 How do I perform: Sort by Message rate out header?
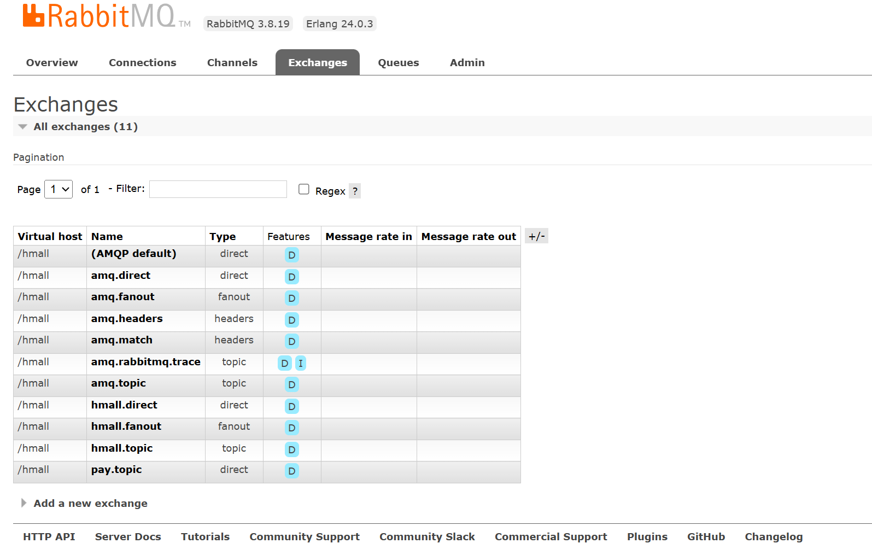coord(469,236)
